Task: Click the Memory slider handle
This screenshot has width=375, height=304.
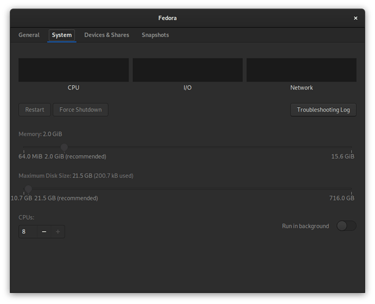Action: 64,147
